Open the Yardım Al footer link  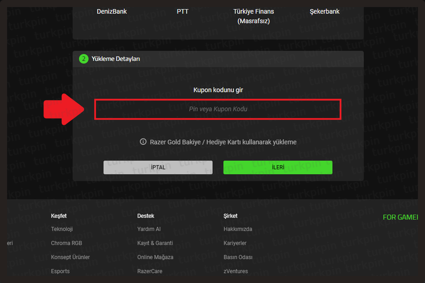point(149,229)
